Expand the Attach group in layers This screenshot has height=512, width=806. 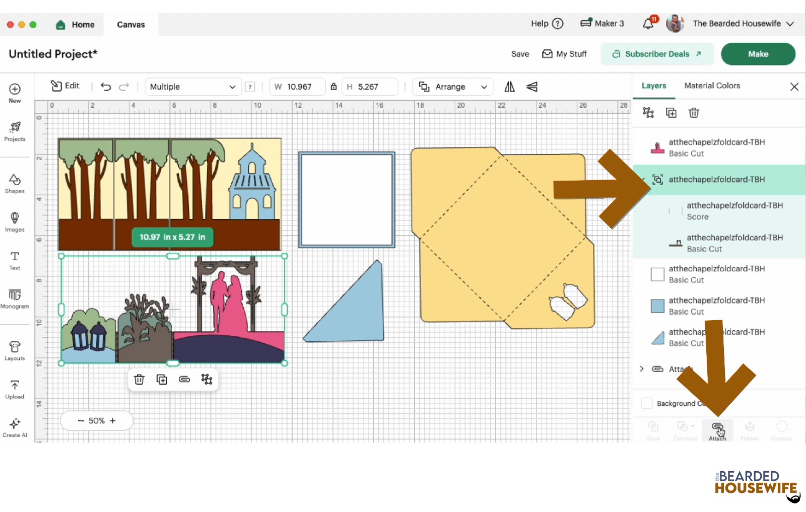[x=642, y=369]
